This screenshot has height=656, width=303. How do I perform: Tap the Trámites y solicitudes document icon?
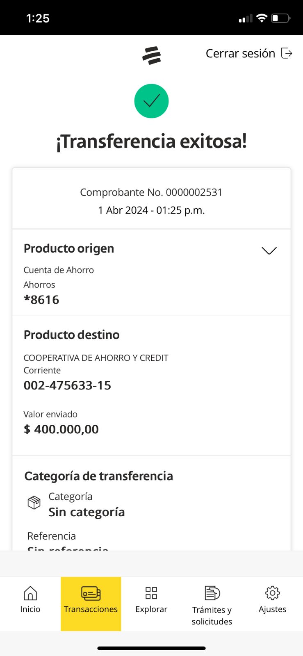pos(212,593)
